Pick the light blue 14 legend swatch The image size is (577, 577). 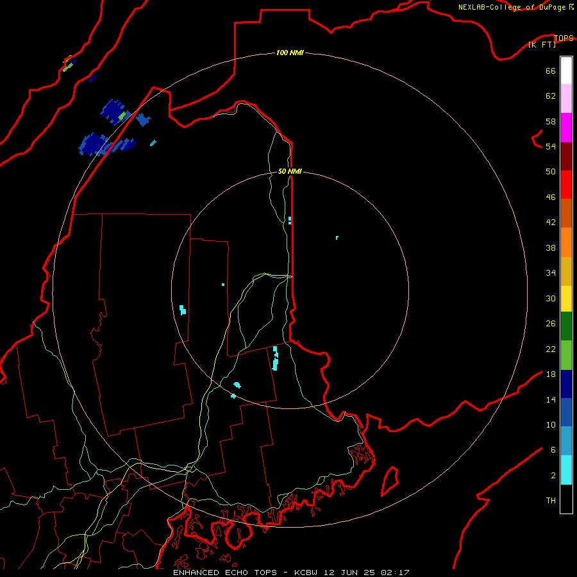click(x=566, y=441)
